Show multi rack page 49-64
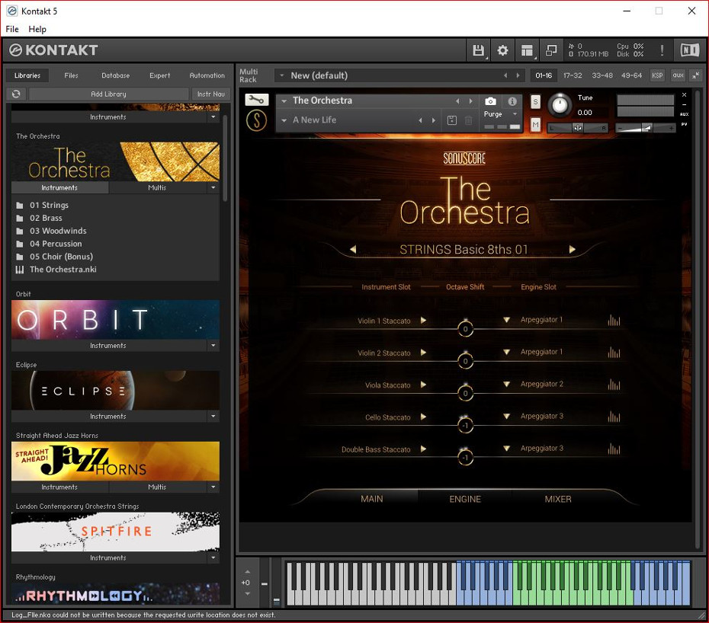The height and width of the screenshot is (623, 709). 631,75
